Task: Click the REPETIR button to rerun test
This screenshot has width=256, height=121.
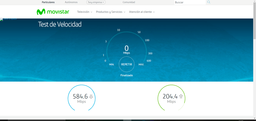Action: (x=127, y=64)
